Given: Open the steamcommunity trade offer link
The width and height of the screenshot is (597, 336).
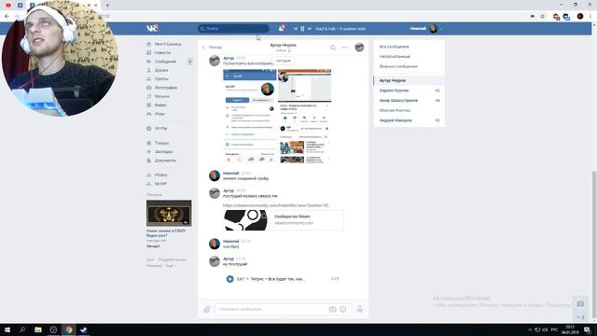Looking at the screenshot, I should 276,205.
